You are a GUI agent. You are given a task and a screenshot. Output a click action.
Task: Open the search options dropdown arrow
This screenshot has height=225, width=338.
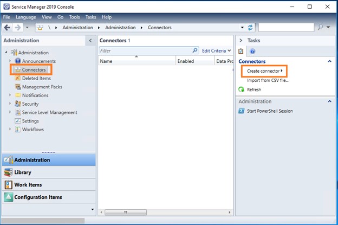click(328, 27)
